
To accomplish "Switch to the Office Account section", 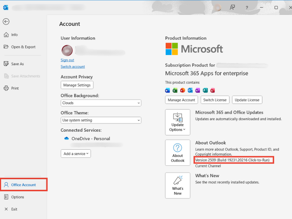I will [22, 184].
